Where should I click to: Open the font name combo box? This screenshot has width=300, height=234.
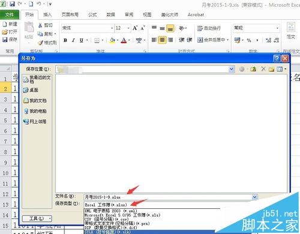(x=87, y=28)
